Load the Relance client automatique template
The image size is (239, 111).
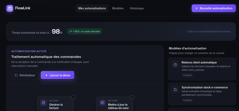point(202,69)
